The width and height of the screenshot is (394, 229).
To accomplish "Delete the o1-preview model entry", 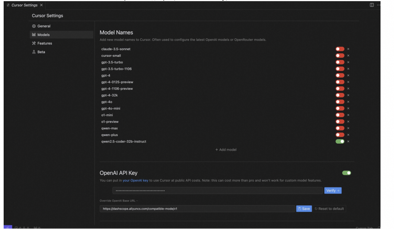I will pos(348,122).
